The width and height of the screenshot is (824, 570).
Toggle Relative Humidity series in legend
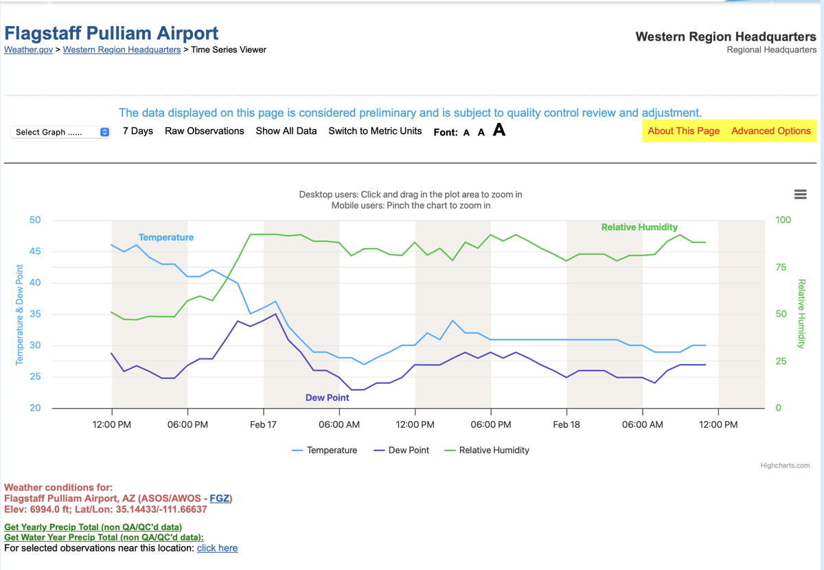[x=487, y=451]
